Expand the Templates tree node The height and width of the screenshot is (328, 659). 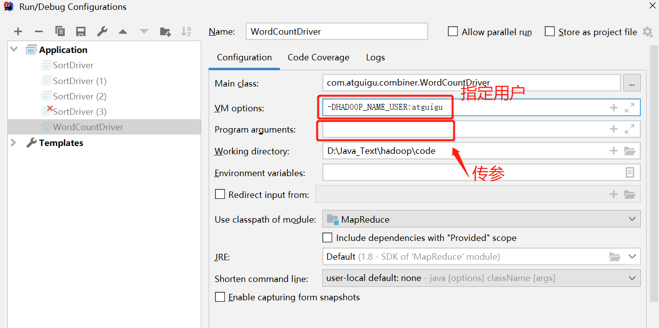click(14, 142)
